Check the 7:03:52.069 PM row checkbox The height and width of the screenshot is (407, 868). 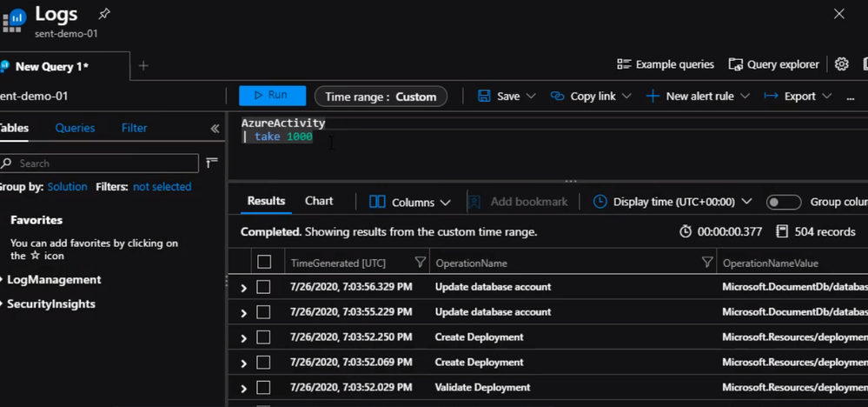pos(263,363)
